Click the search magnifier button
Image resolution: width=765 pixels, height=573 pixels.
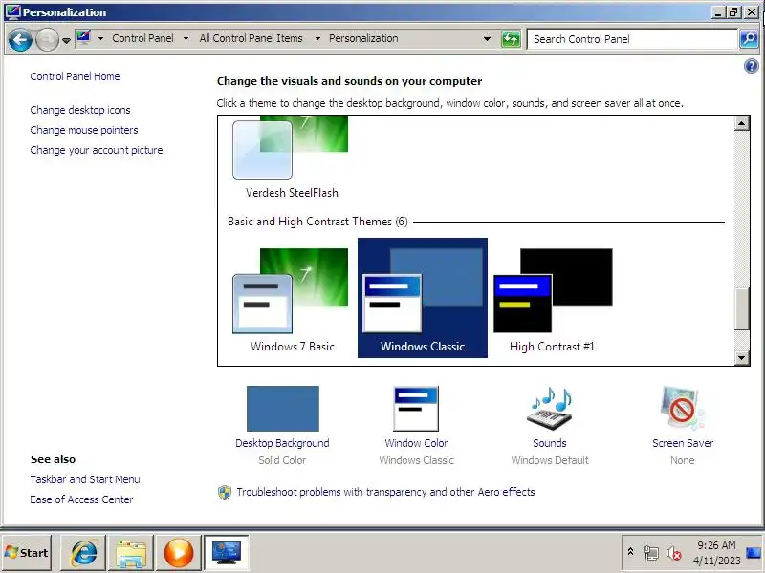tap(749, 39)
